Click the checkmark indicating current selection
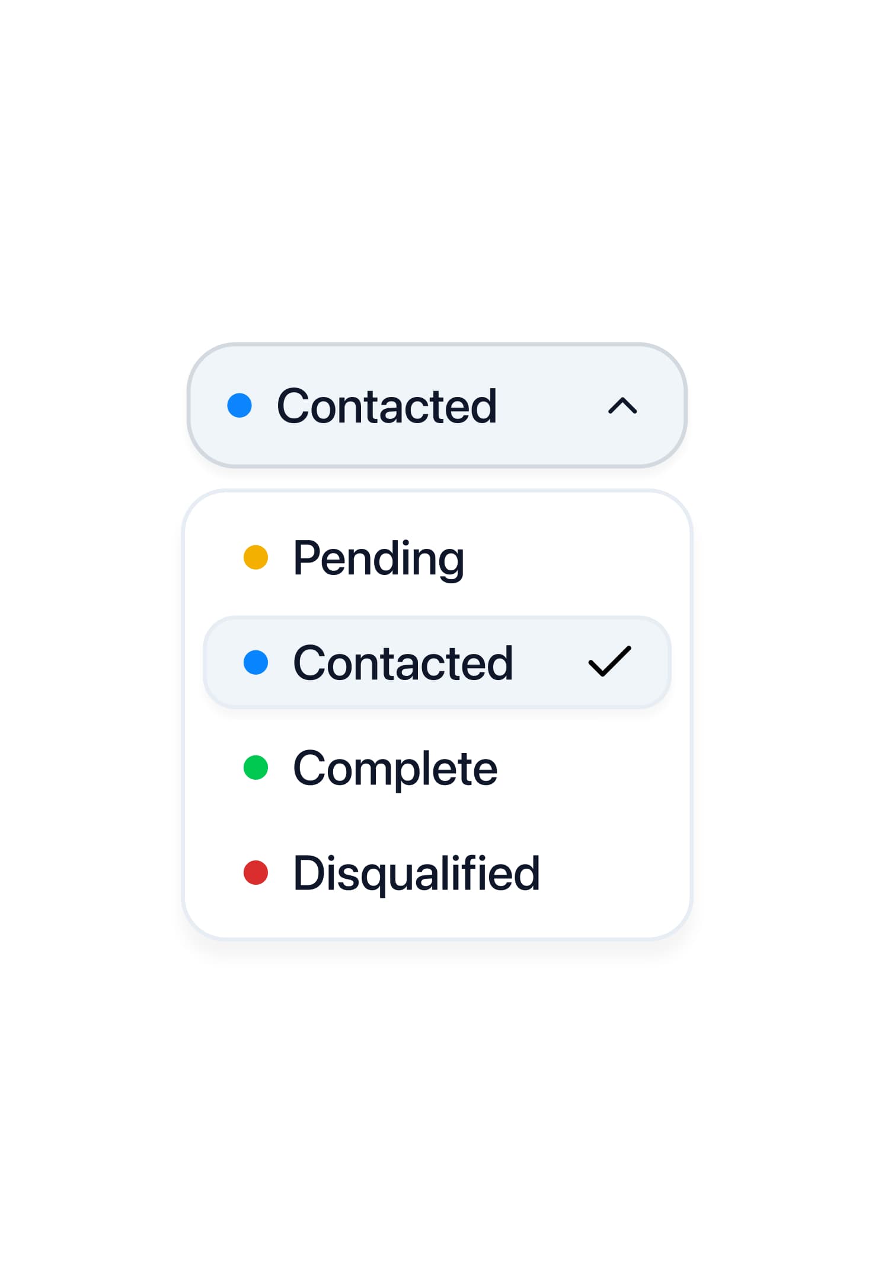875x1277 pixels. [609, 662]
